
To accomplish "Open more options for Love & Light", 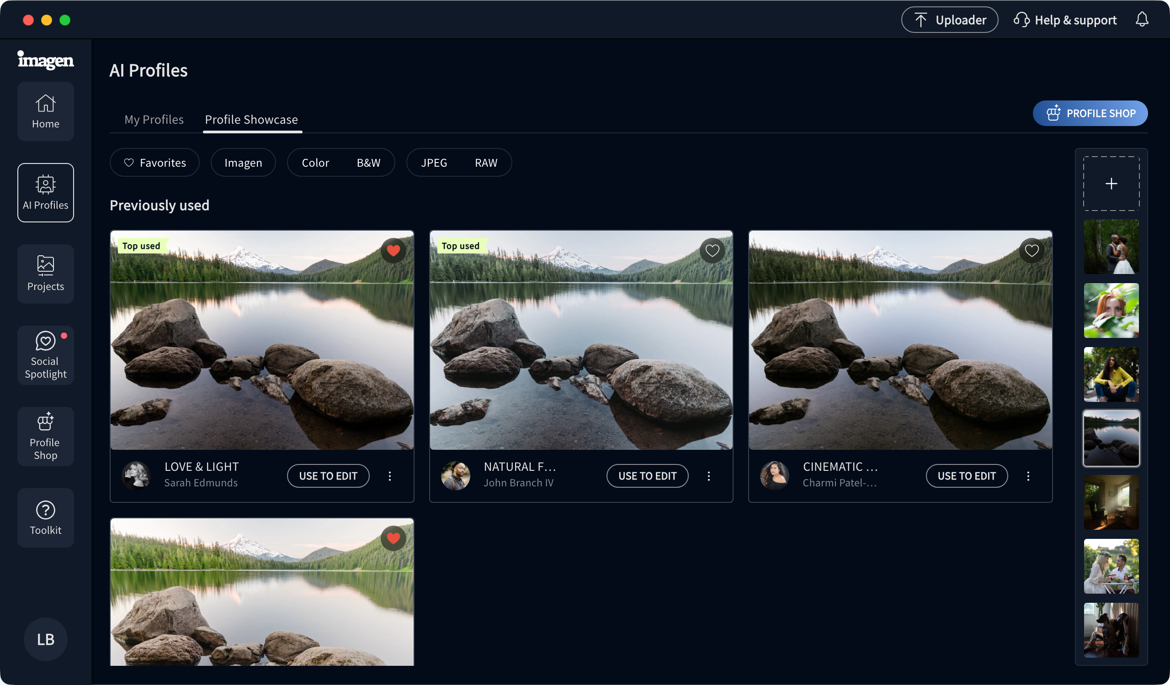I will (389, 476).
